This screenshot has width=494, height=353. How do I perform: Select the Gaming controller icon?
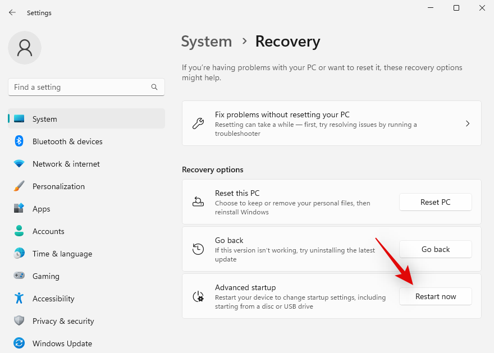[x=19, y=276]
